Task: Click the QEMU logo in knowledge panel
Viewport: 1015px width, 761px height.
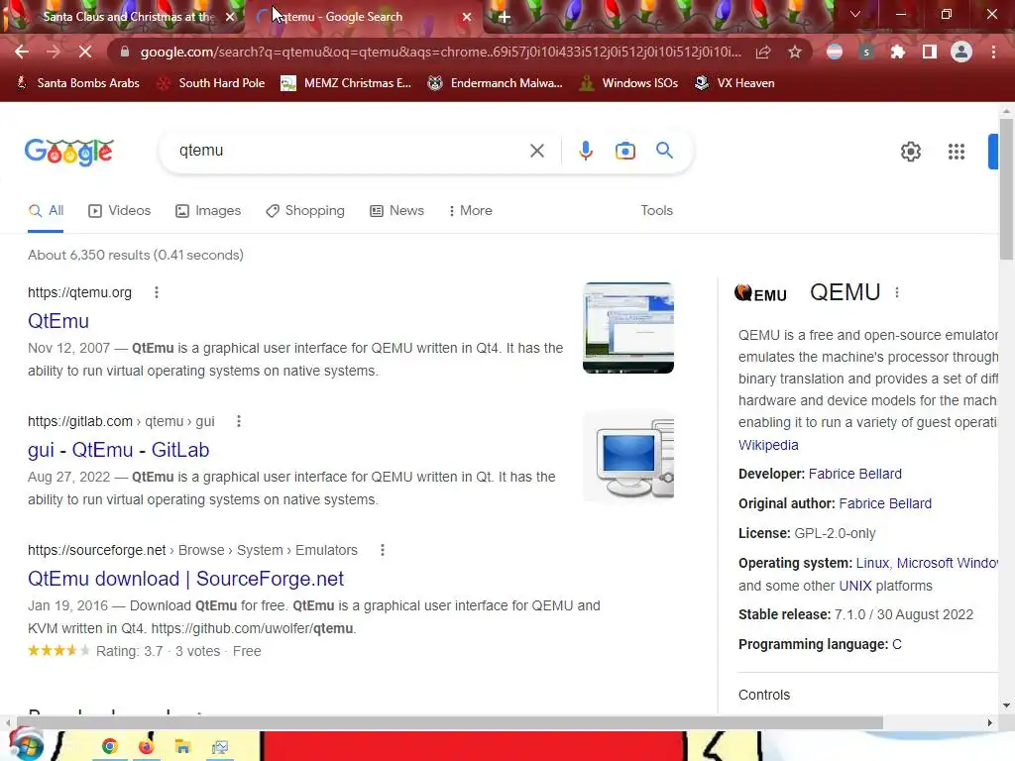Action: (x=760, y=293)
